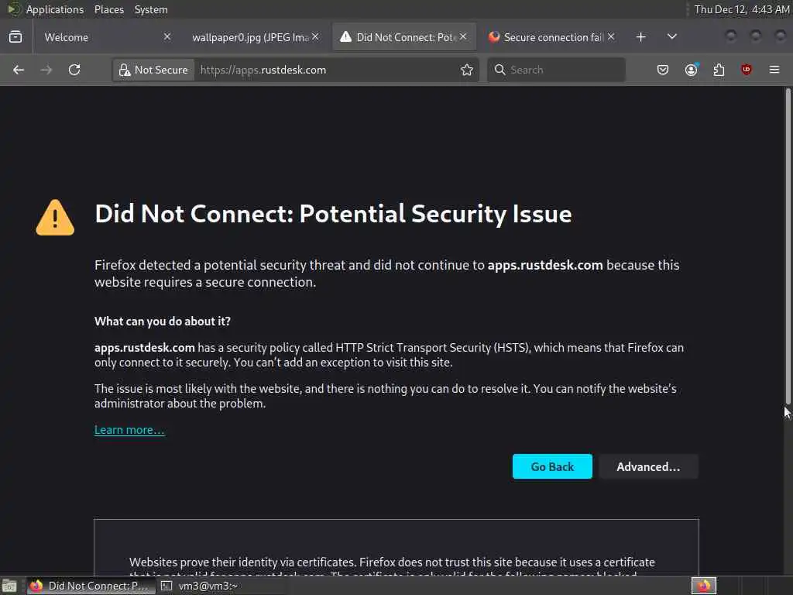Screen dimensions: 793x595
Task: Reload the current page
Action: coord(74,70)
